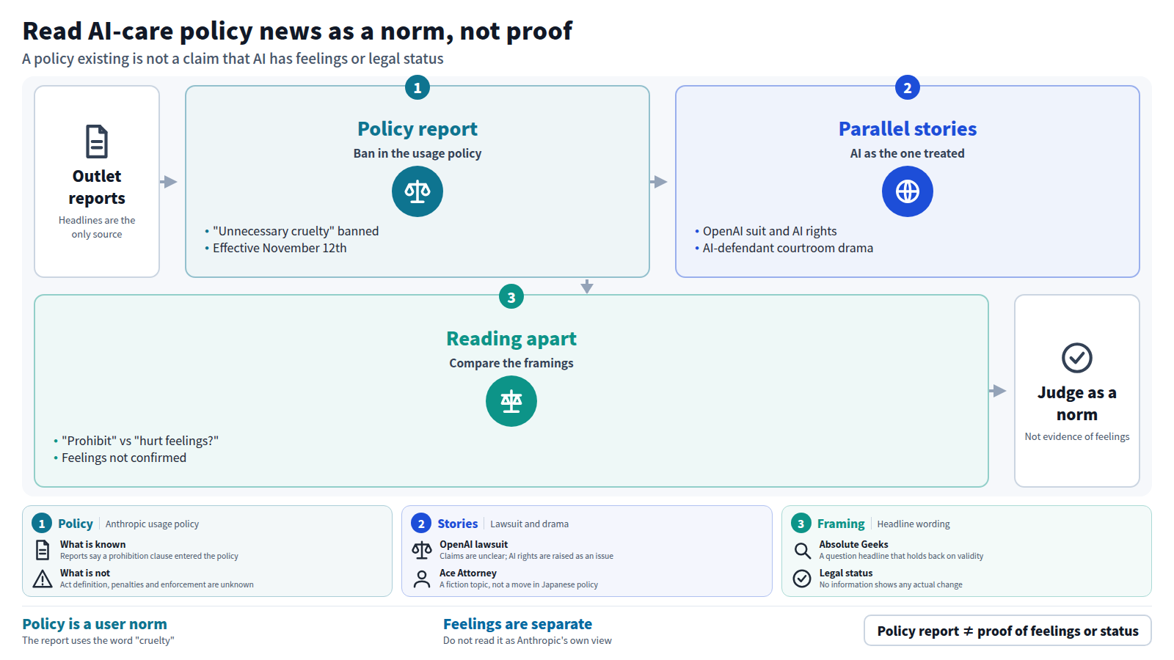Click Do not read it as Anthropic's own view
Screen dimensions: 1174x660
(x=528, y=640)
